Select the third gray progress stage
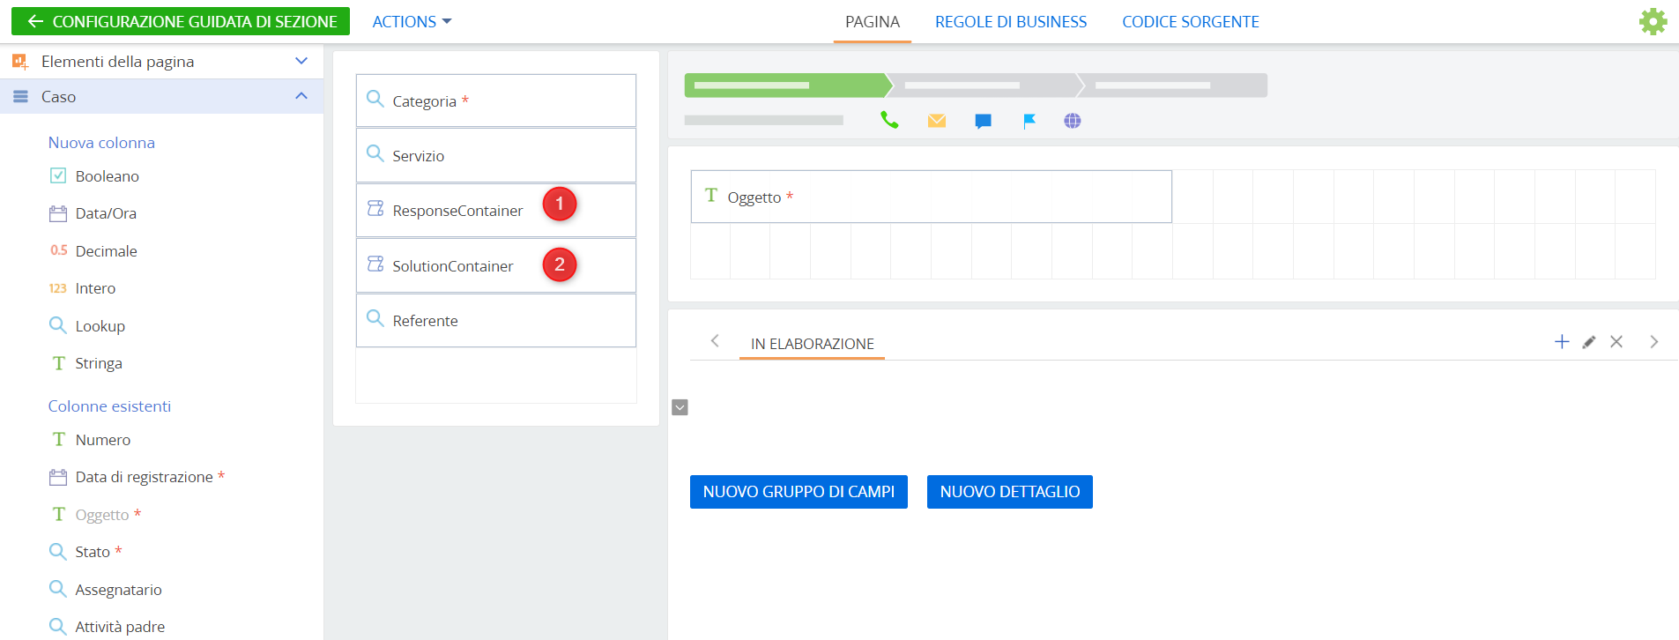This screenshot has height=640, width=1679. (x=1173, y=86)
